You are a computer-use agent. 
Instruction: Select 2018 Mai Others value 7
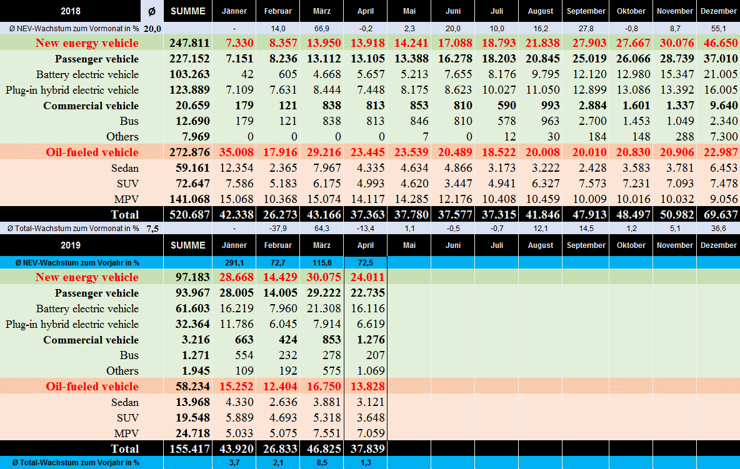[426, 136]
